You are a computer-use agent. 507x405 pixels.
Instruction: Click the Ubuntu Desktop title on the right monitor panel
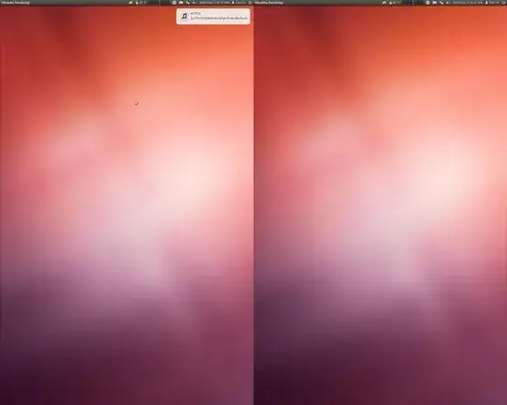[x=269, y=3]
